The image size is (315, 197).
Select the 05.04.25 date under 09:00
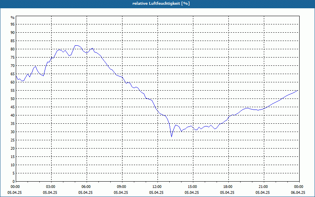tap(121, 193)
